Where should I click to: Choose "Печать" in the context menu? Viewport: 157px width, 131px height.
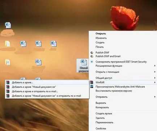click(99, 47)
